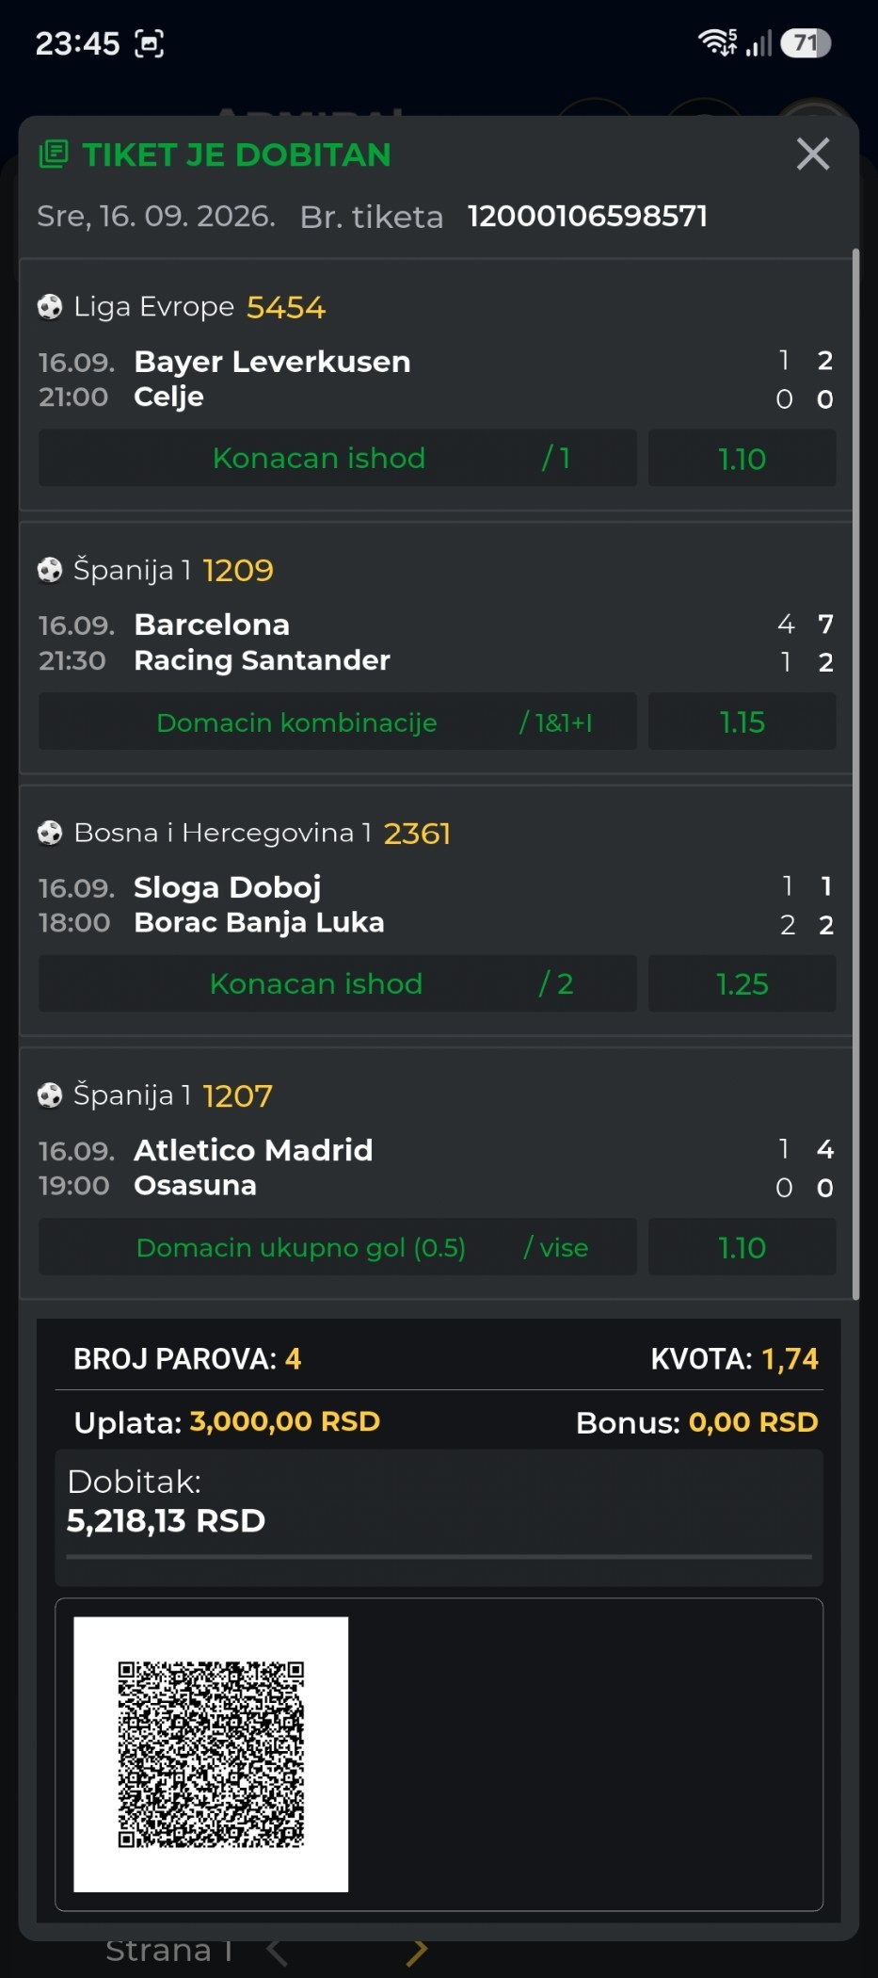Go to next page with right chevron

point(417,1951)
